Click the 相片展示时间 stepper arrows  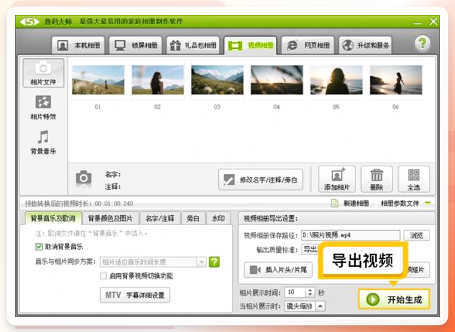310,292
